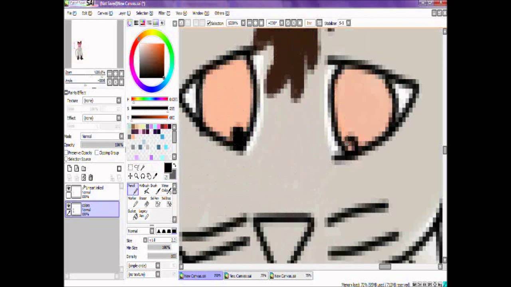Screen dimensions: 511x287
Task: Open the File menu
Action: (x=71, y=13)
